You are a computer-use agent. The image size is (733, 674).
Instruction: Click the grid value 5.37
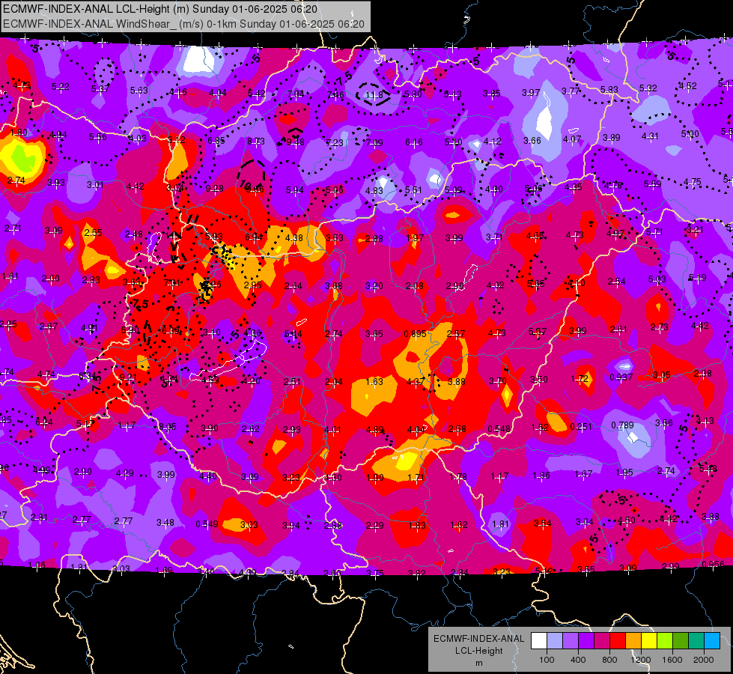pyautogui.click(x=100, y=89)
